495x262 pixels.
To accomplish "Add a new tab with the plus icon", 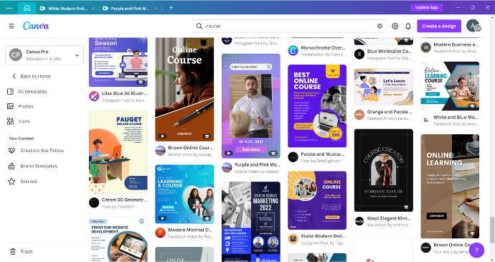I will click(171, 8).
